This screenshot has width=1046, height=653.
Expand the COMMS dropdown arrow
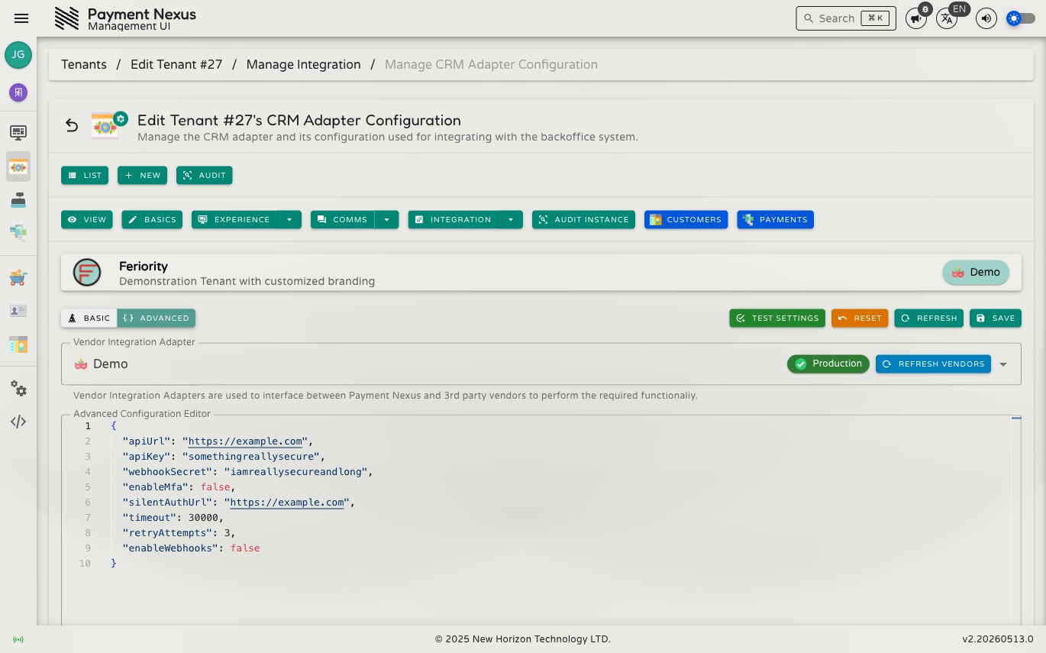[x=386, y=220]
